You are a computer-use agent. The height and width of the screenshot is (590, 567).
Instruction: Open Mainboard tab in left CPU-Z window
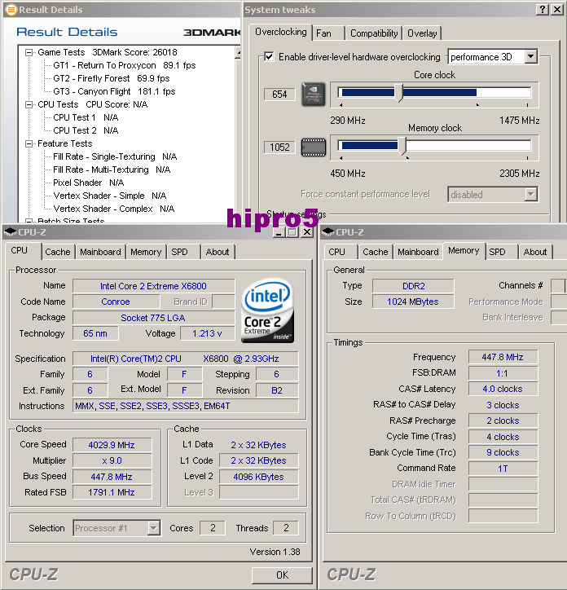click(x=100, y=252)
